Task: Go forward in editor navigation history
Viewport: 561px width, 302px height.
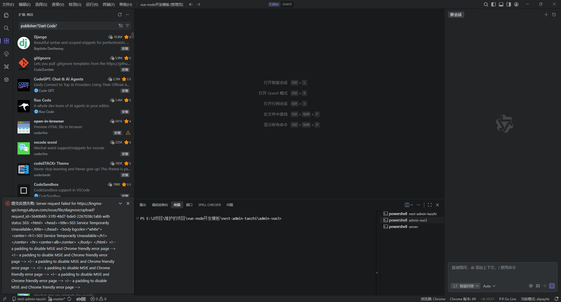Action: [199, 4]
